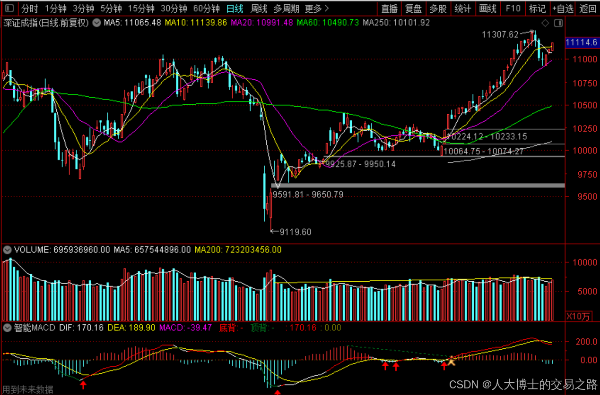Click the MA10: 11139.86 label

click(196, 23)
